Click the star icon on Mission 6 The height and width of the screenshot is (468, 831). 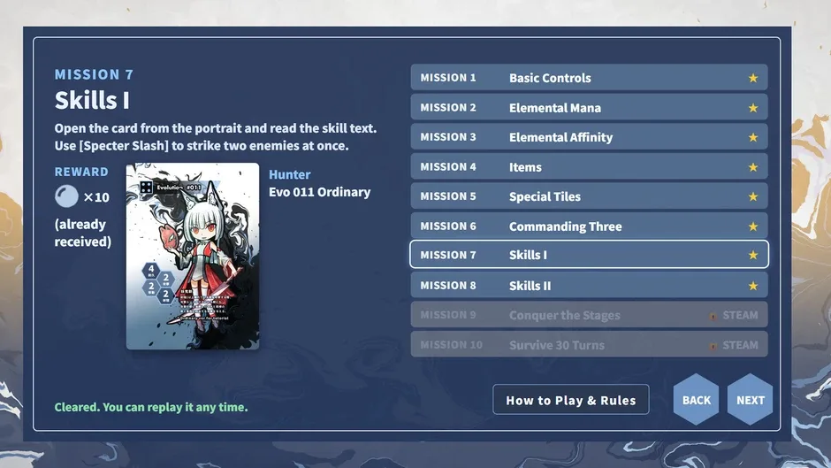point(752,226)
